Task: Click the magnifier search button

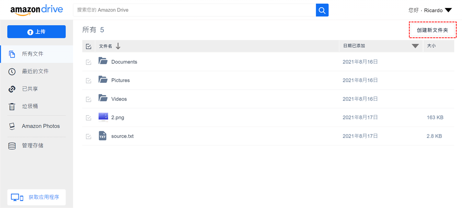Action: point(322,10)
